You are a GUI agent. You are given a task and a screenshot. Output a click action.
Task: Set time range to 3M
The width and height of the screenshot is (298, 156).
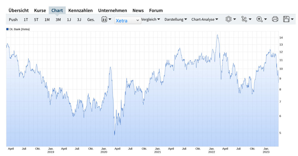[58, 20]
